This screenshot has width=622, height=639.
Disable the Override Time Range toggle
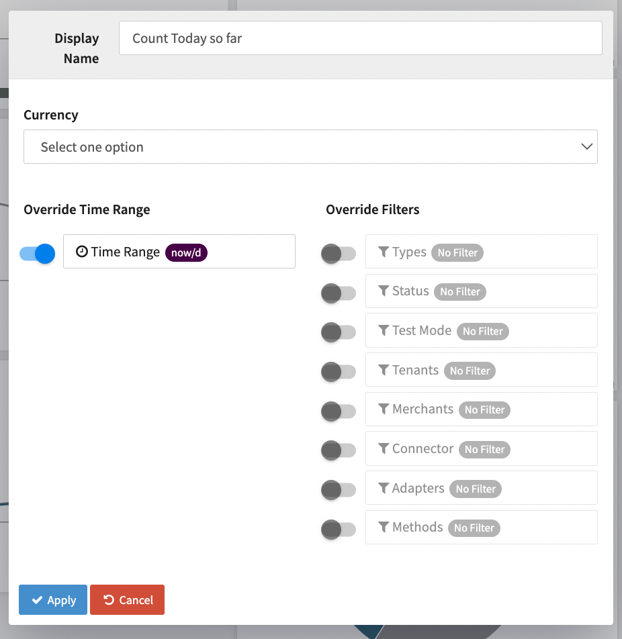[x=38, y=253]
